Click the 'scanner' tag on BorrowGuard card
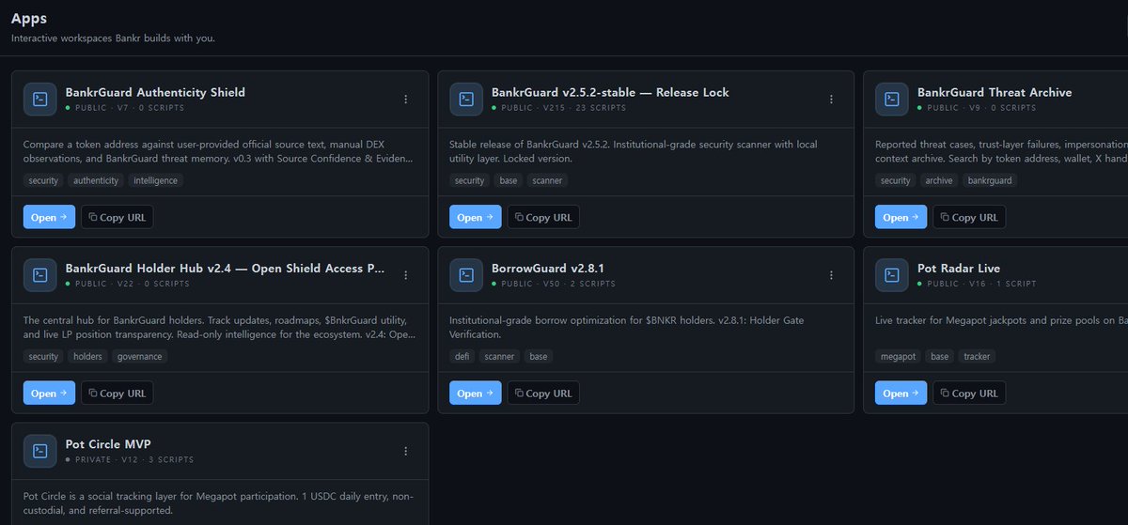 pos(498,356)
